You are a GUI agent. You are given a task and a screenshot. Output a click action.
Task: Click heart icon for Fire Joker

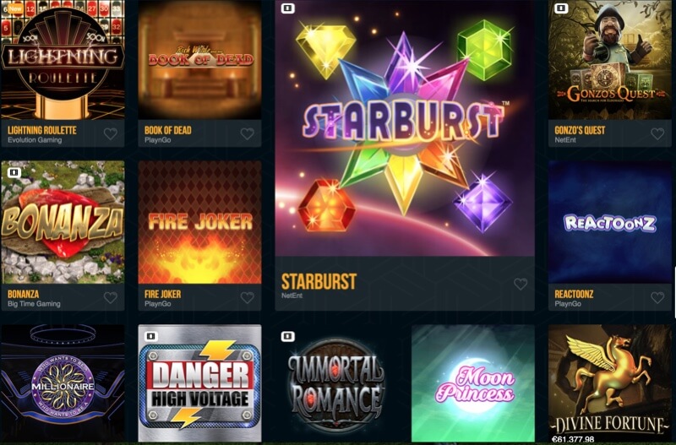coord(247,298)
